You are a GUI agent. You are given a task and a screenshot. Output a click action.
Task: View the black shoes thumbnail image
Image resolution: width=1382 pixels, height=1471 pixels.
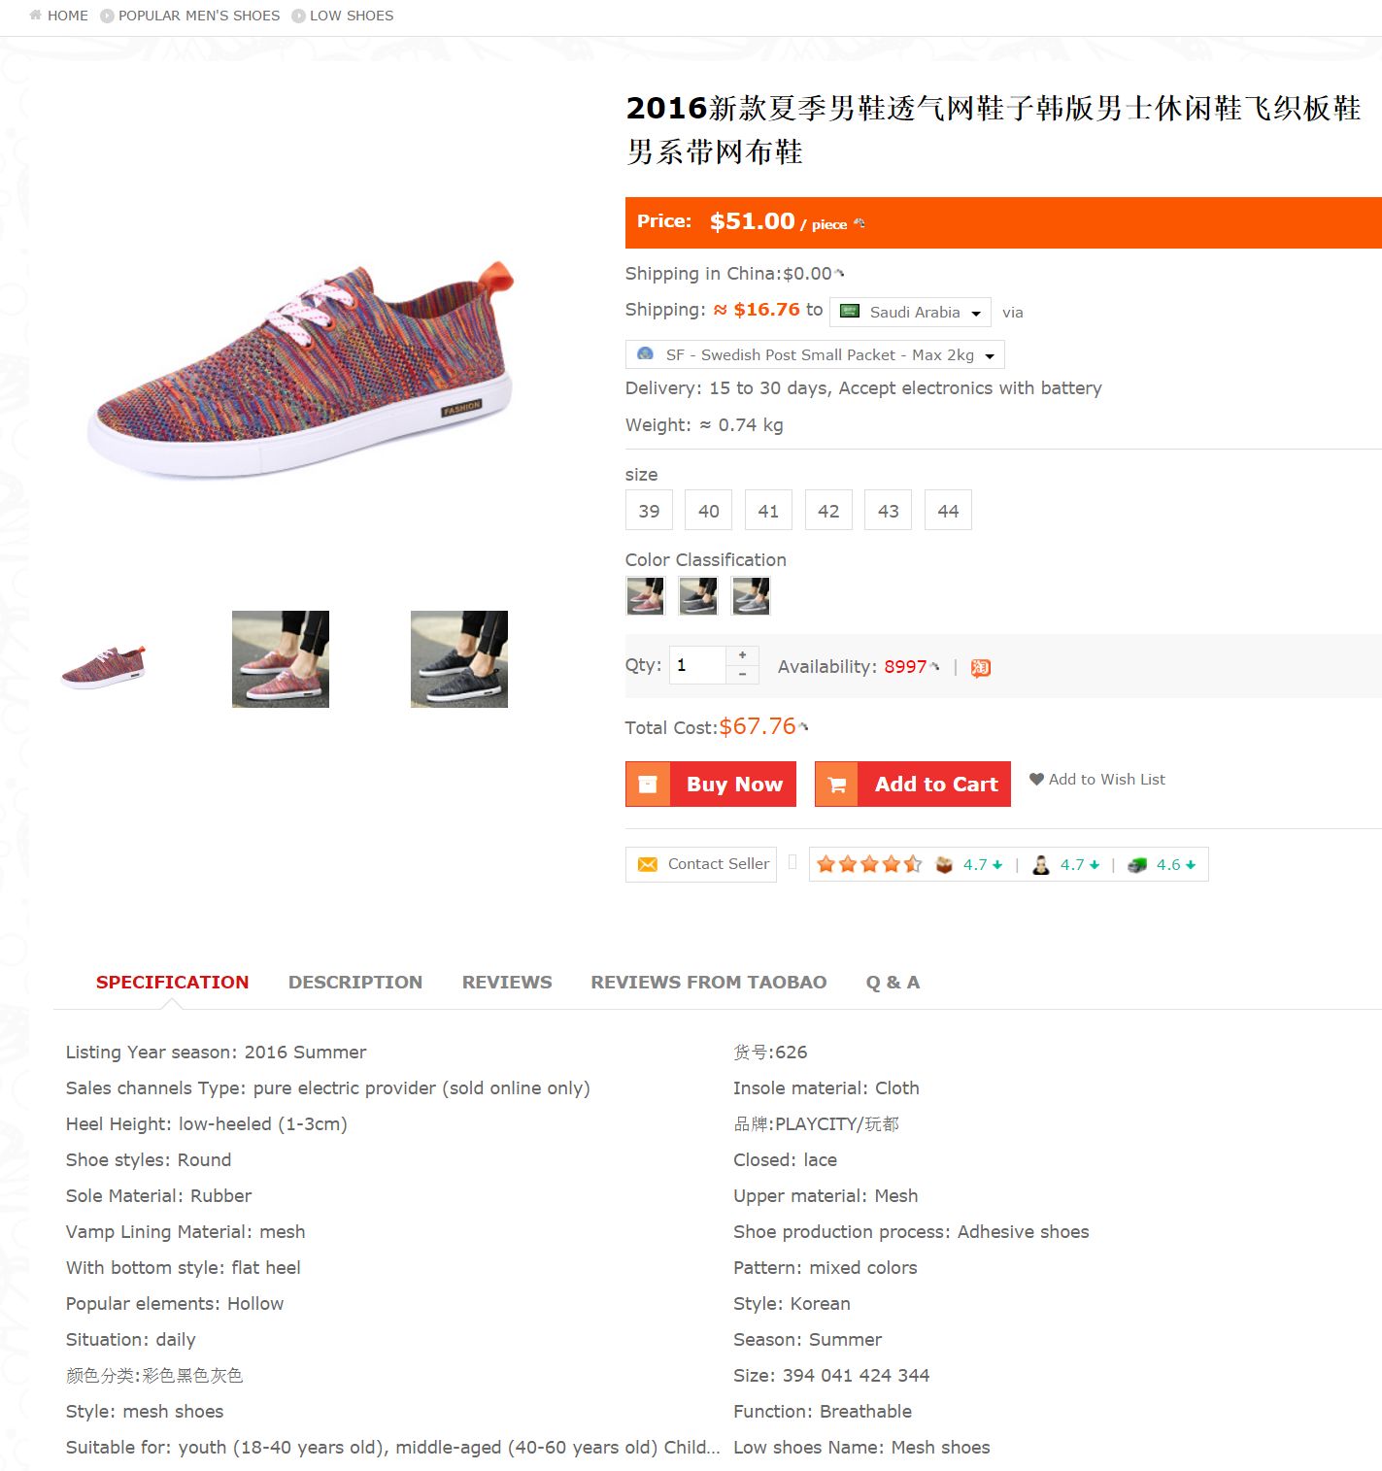(x=459, y=659)
